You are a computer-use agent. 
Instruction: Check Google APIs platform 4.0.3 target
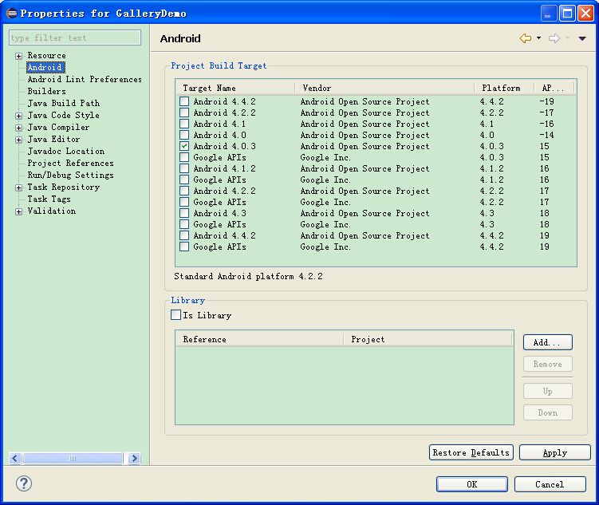point(184,157)
